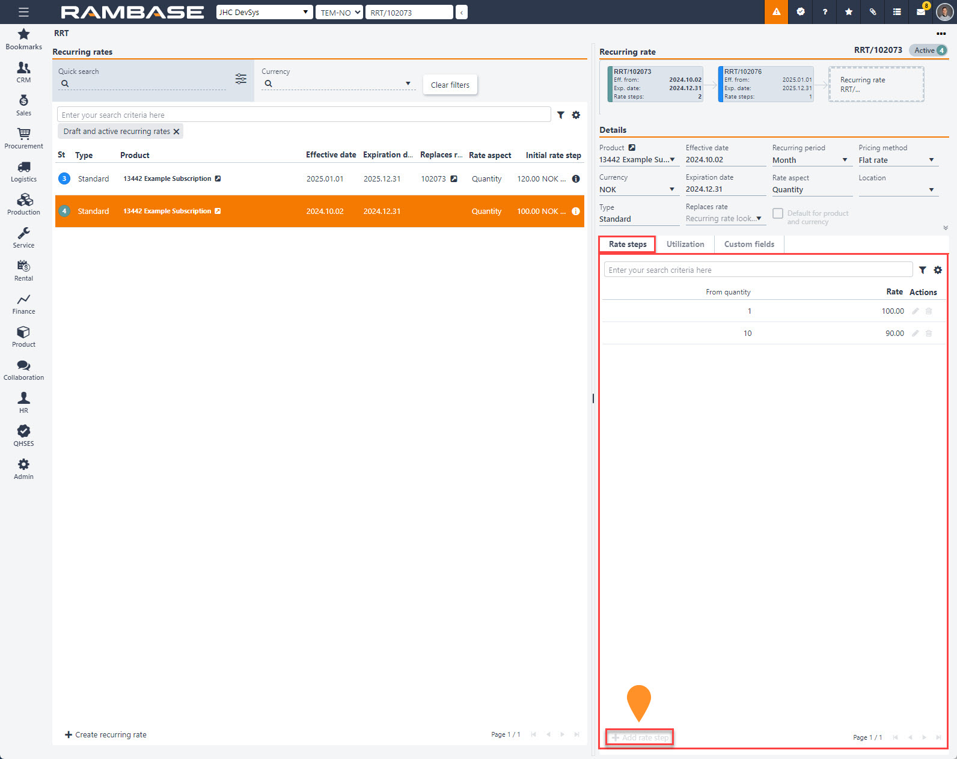Open the QHSES sidebar icon
957x759 pixels.
pos(23,436)
